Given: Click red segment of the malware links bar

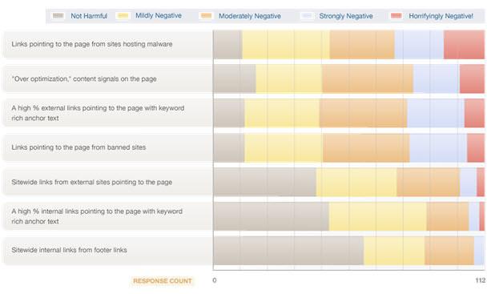Looking at the screenshot, I should 464,44.
